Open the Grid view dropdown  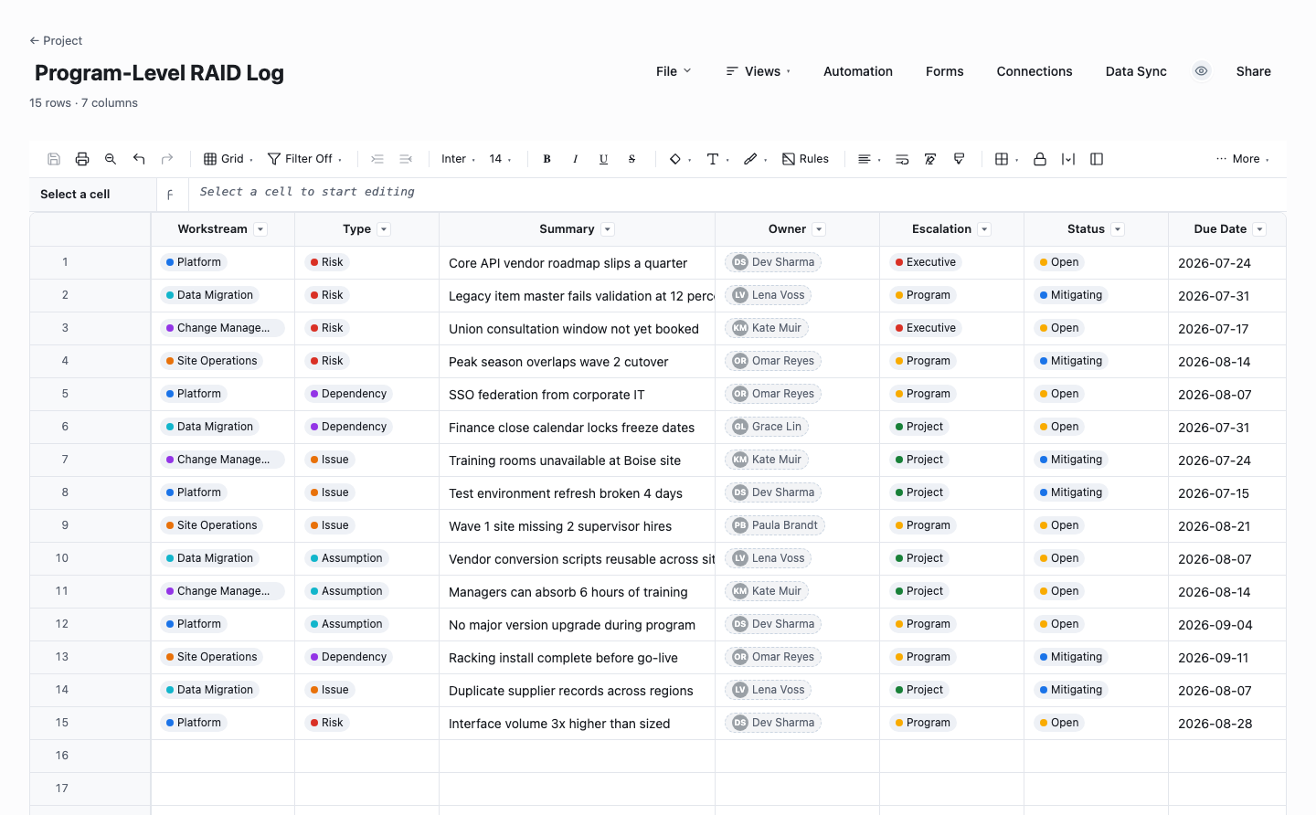pos(228,159)
